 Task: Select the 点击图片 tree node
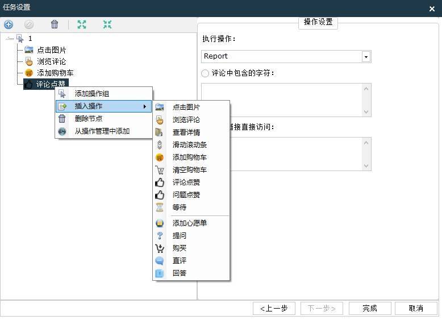52,50
